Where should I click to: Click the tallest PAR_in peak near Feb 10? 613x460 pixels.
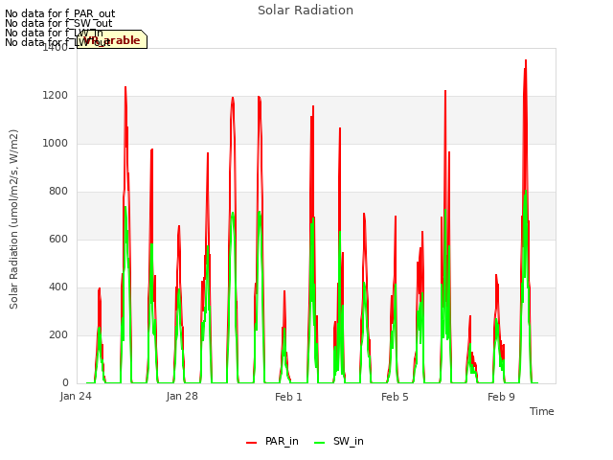click(526, 60)
